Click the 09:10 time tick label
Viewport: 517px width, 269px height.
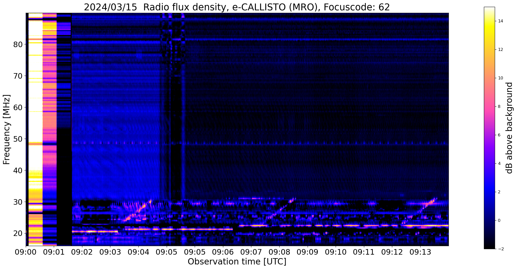coord(336,252)
